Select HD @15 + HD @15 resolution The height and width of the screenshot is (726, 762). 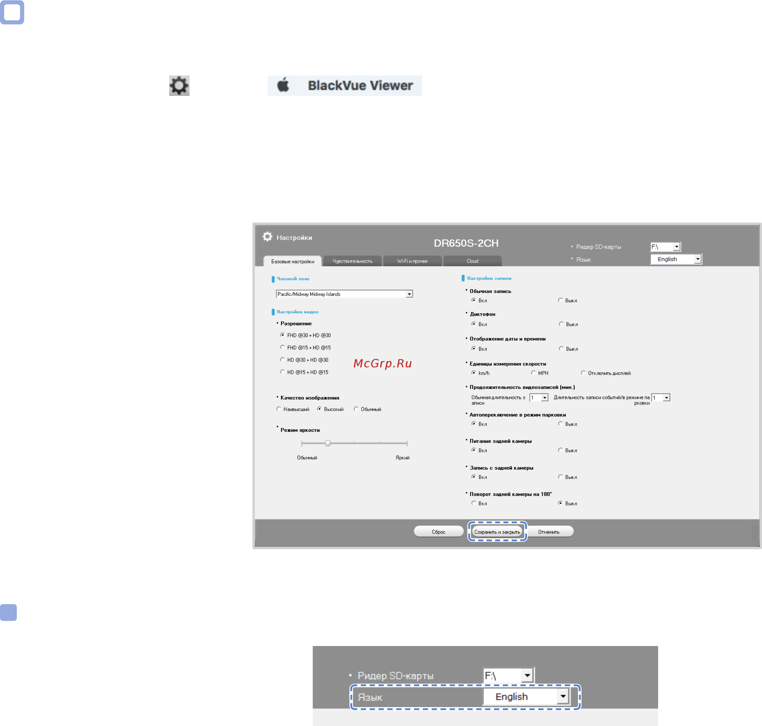[x=283, y=372]
